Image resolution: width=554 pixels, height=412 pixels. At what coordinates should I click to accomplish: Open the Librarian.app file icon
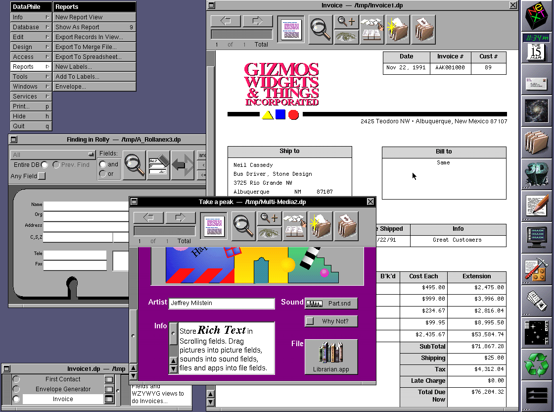tap(331, 357)
